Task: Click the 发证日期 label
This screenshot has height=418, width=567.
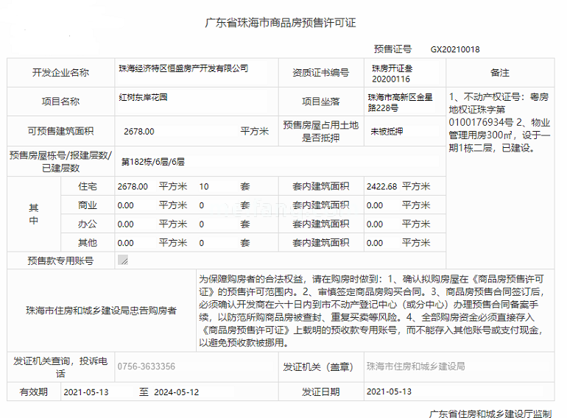Action: (x=321, y=392)
